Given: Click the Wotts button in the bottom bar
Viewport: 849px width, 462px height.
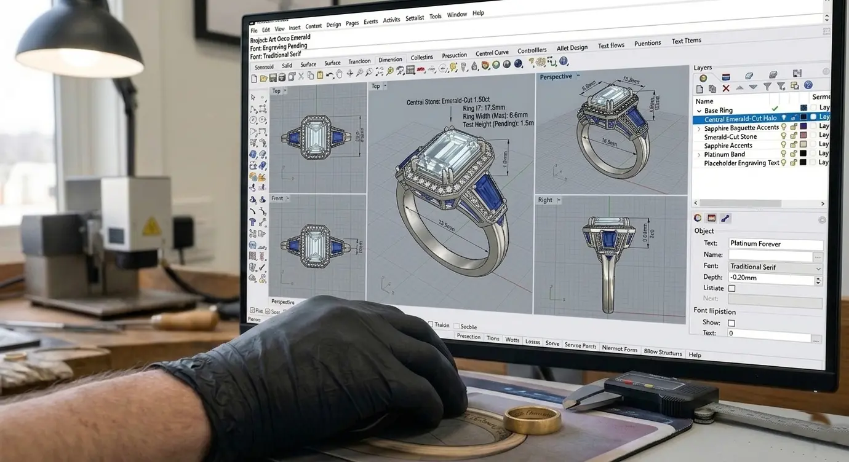Looking at the screenshot, I should pyautogui.click(x=512, y=340).
